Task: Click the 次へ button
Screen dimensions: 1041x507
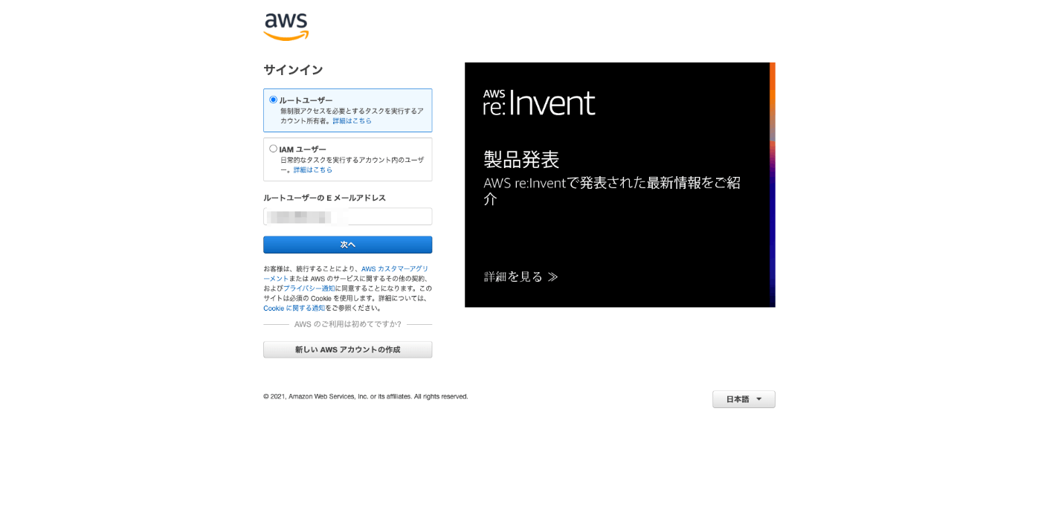Action: [x=347, y=245]
